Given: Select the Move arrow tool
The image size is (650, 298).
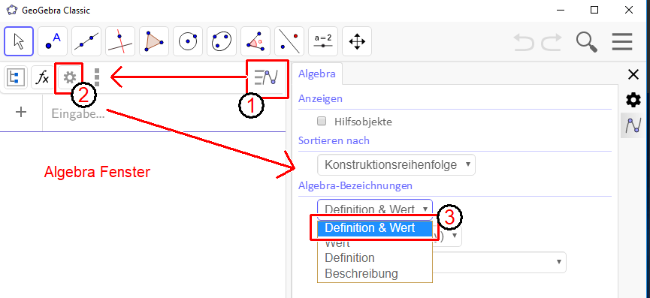Looking at the screenshot, I should tap(19, 41).
